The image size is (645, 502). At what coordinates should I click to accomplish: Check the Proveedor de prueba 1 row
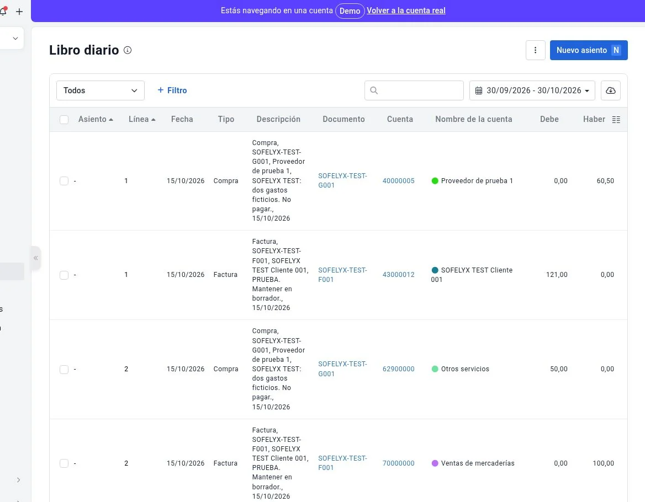coord(64,181)
